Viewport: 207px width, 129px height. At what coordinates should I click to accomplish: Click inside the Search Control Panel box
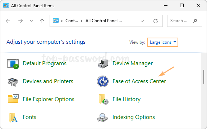[185, 21]
